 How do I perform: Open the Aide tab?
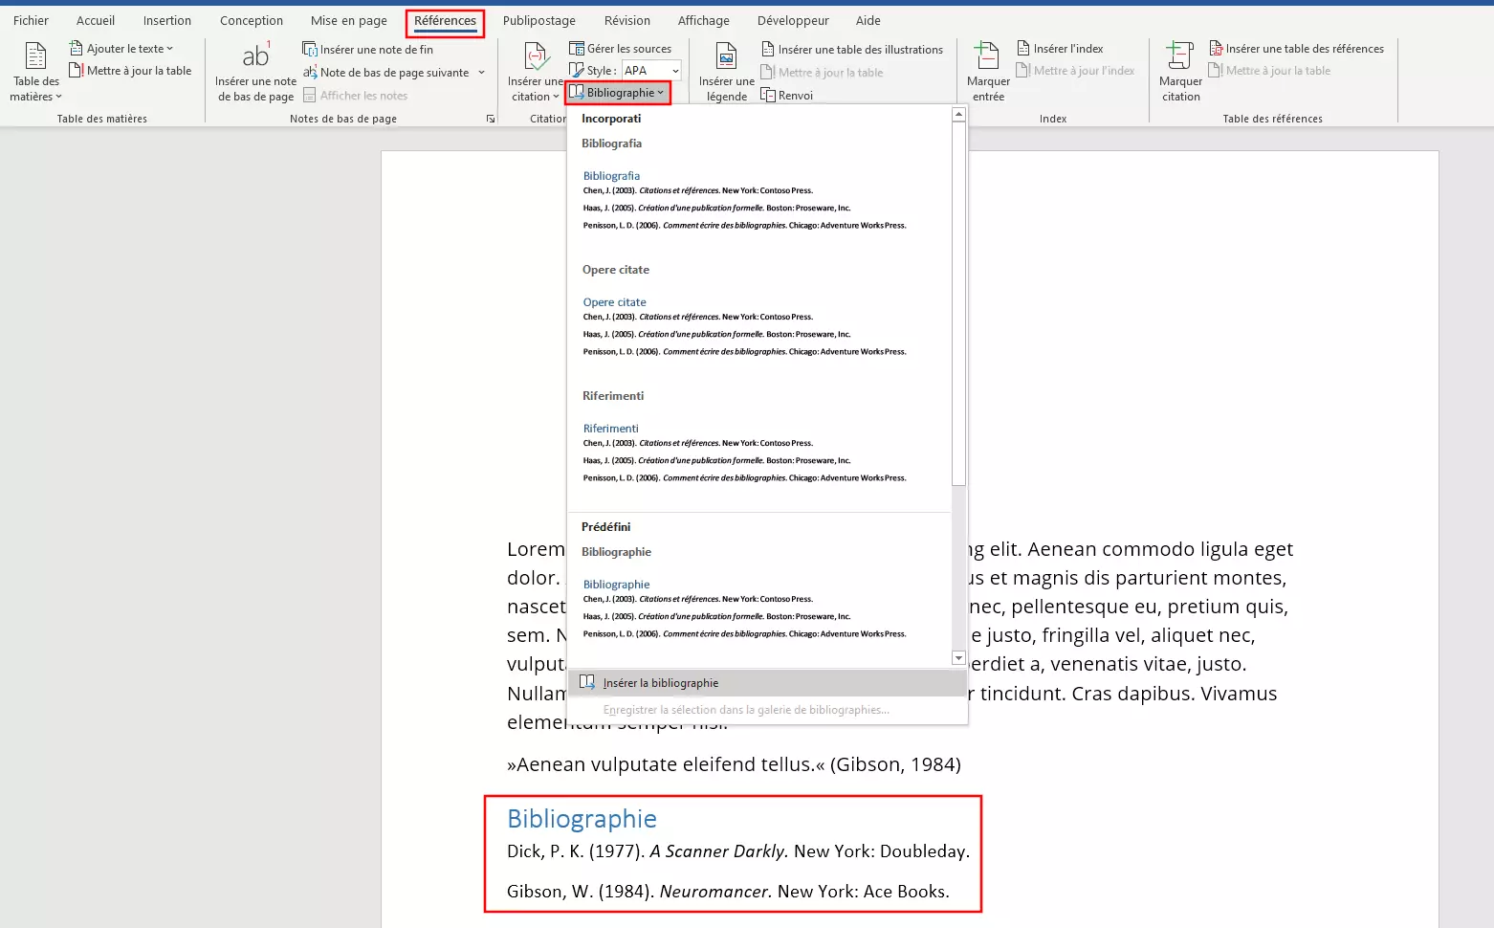click(x=868, y=21)
